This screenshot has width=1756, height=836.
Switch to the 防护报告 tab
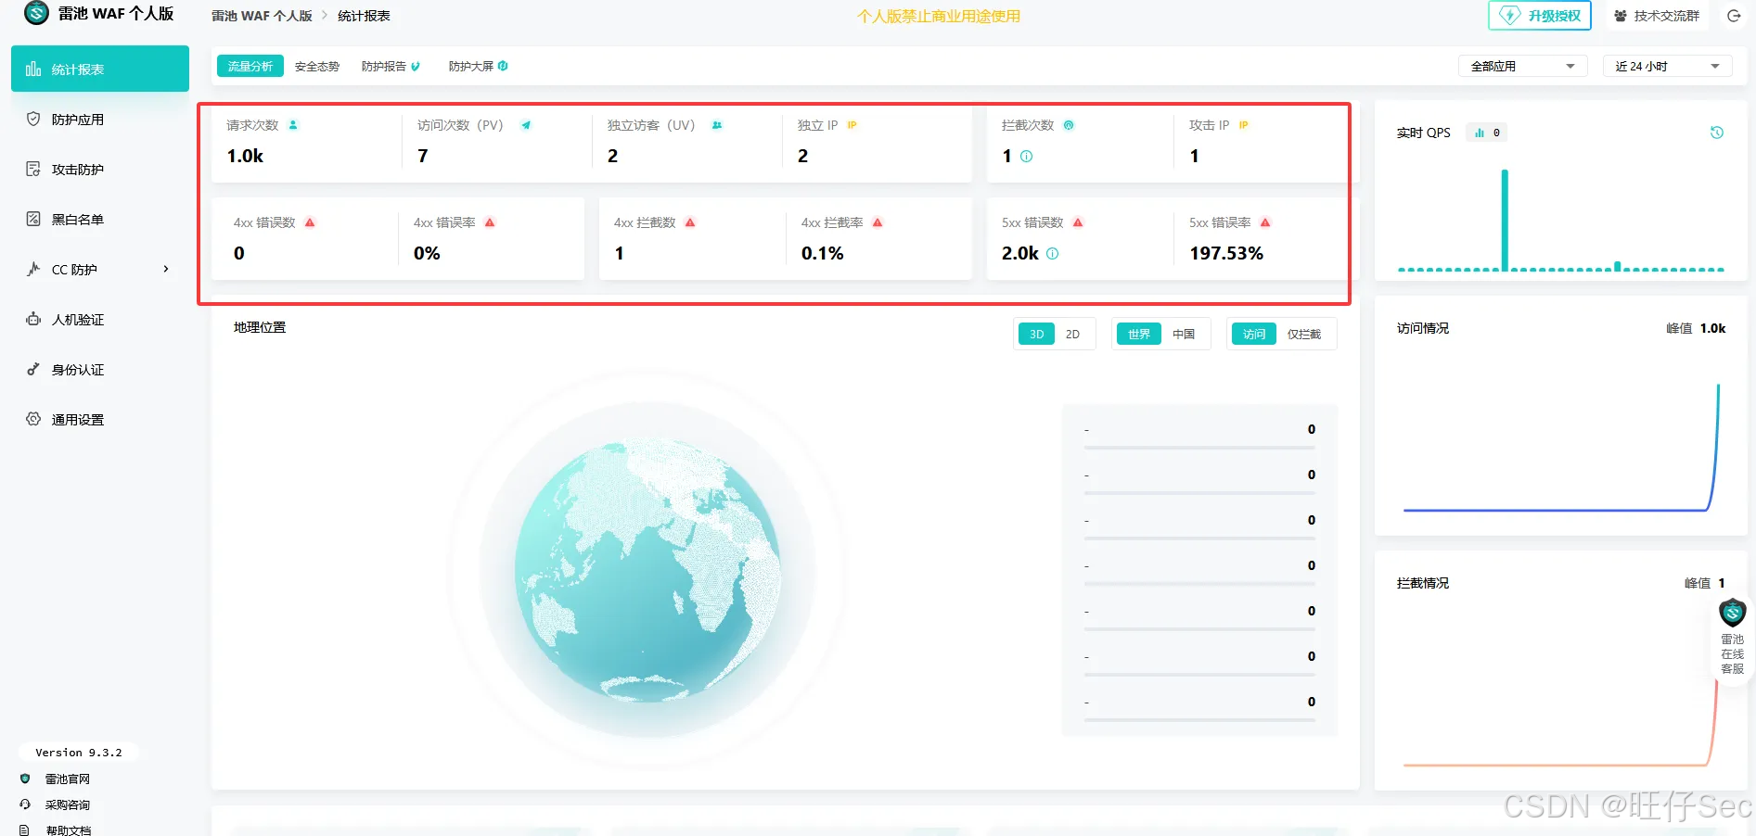tap(391, 66)
